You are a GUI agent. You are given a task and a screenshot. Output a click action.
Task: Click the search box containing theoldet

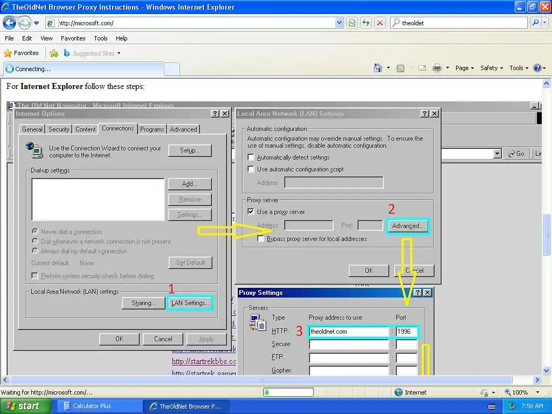click(459, 23)
